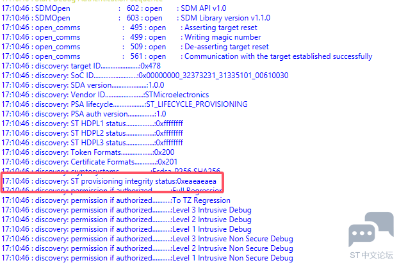The image size is (399, 265).
Task: Click 'Level 2 Intrusive Non Secure Debug' line
Action: [x=147, y=248]
